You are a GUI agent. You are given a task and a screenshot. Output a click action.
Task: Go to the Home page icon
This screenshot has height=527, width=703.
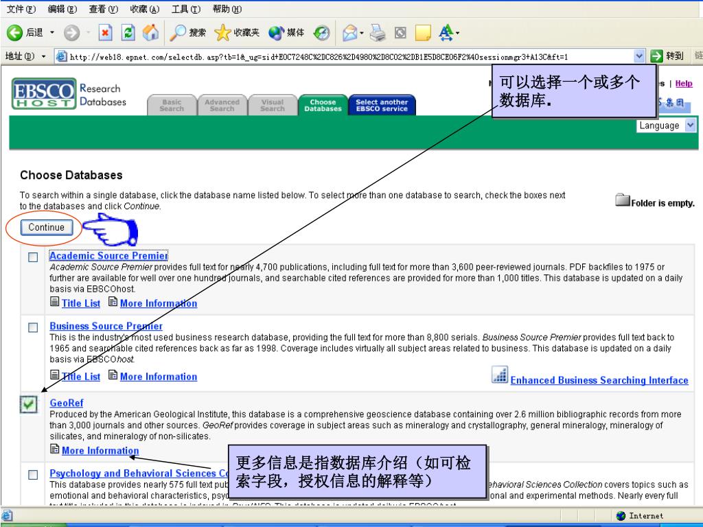coord(150,33)
